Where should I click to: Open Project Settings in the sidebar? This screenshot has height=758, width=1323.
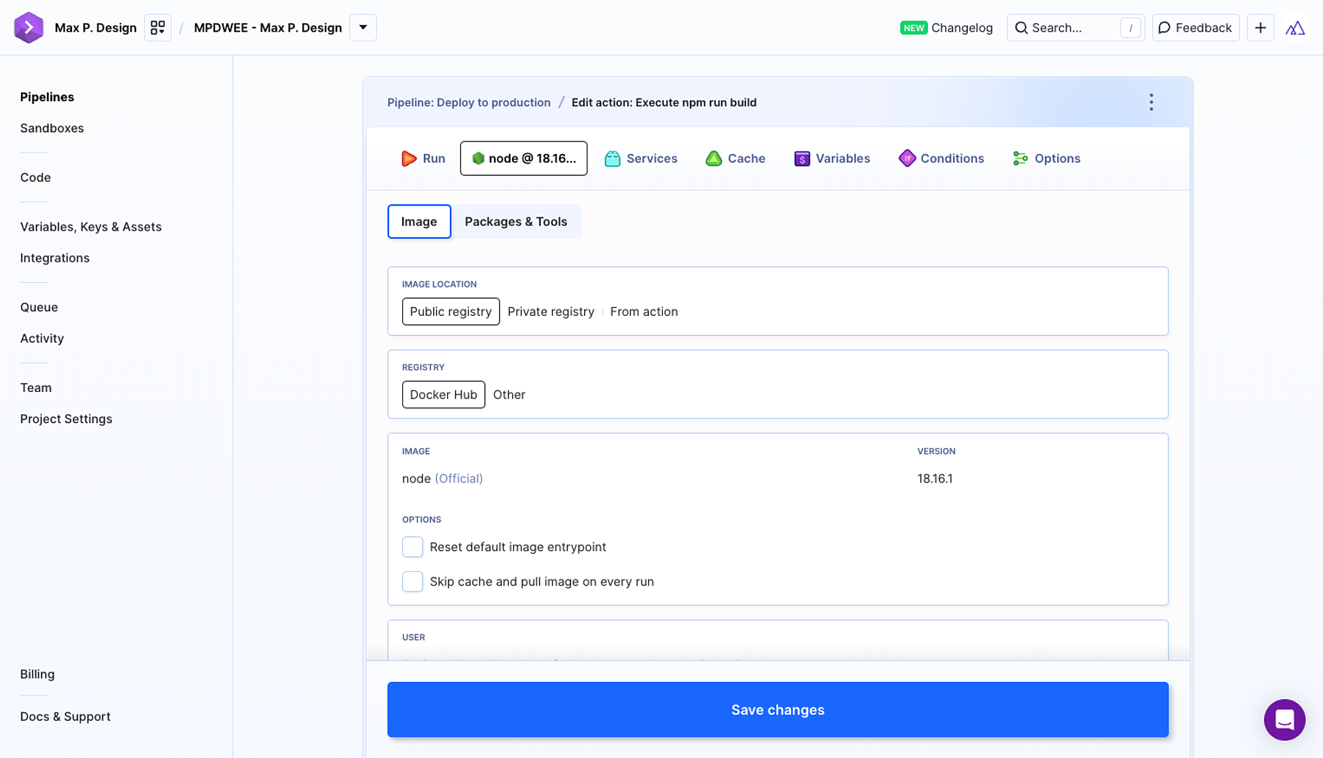click(x=66, y=419)
